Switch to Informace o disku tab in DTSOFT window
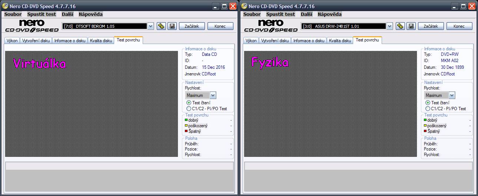The width and height of the screenshot is (478, 196). [x=70, y=41]
